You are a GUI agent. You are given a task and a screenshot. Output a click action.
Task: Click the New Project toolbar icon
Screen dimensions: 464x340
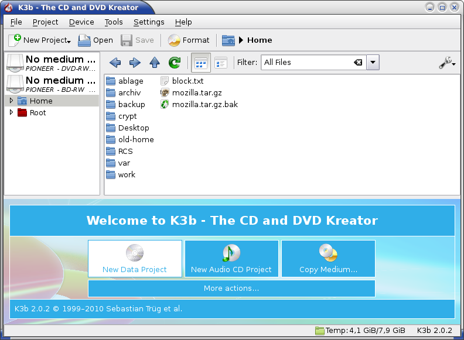[x=15, y=40]
